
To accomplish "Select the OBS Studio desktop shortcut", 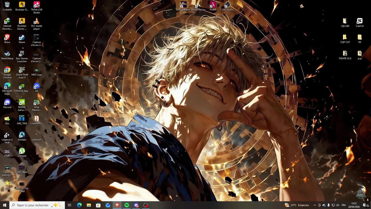I will tap(228, 6).
